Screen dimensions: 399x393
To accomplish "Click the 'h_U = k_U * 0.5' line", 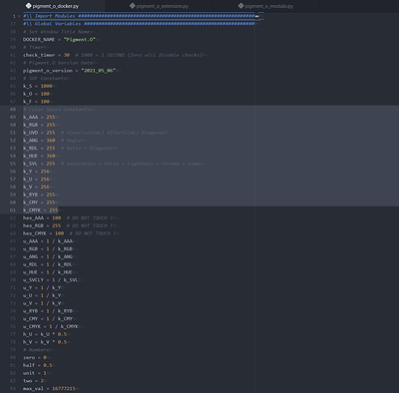I will (45, 334).
